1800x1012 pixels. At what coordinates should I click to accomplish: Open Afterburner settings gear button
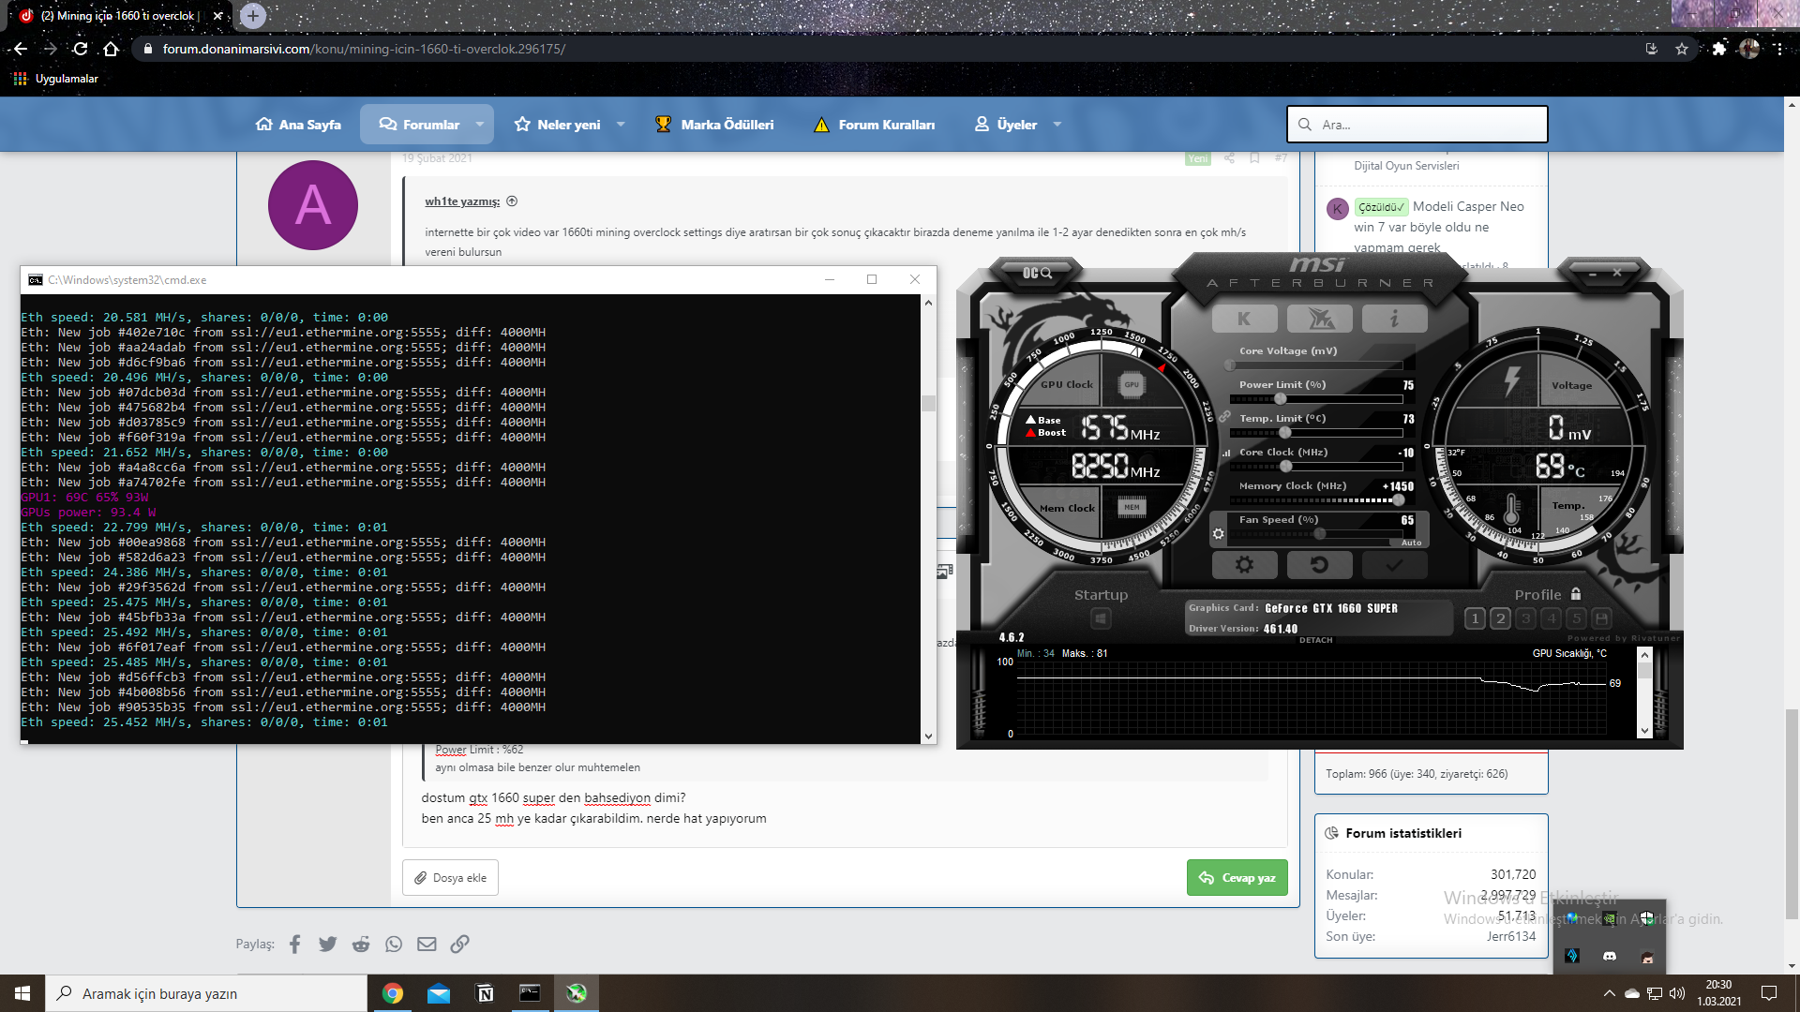[x=1244, y=565]
